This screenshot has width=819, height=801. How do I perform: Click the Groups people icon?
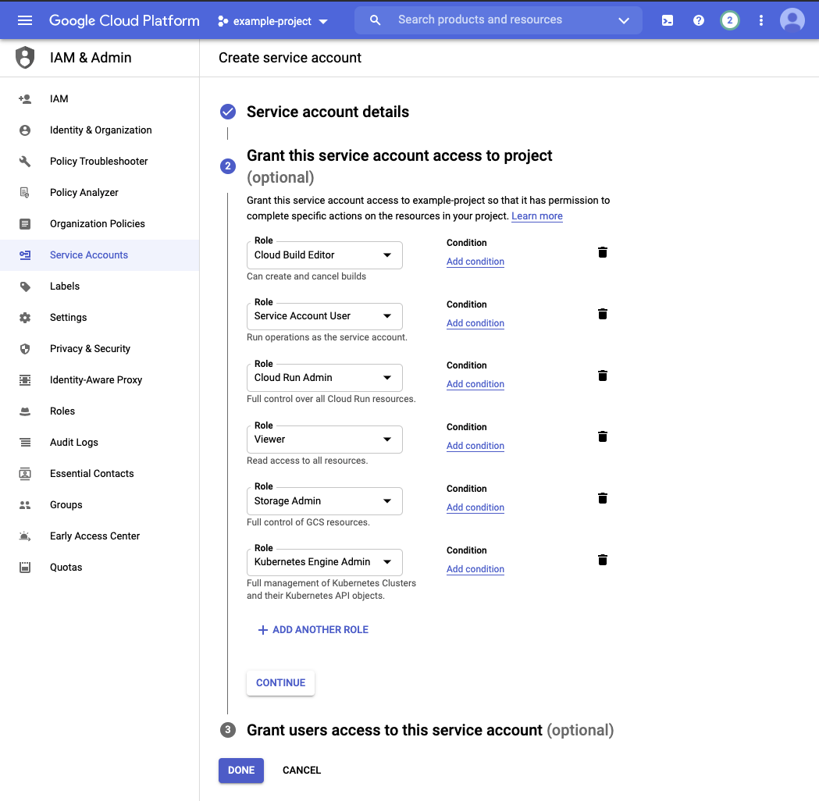(24, 505)
